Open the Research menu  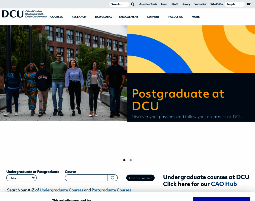(79, 17)
